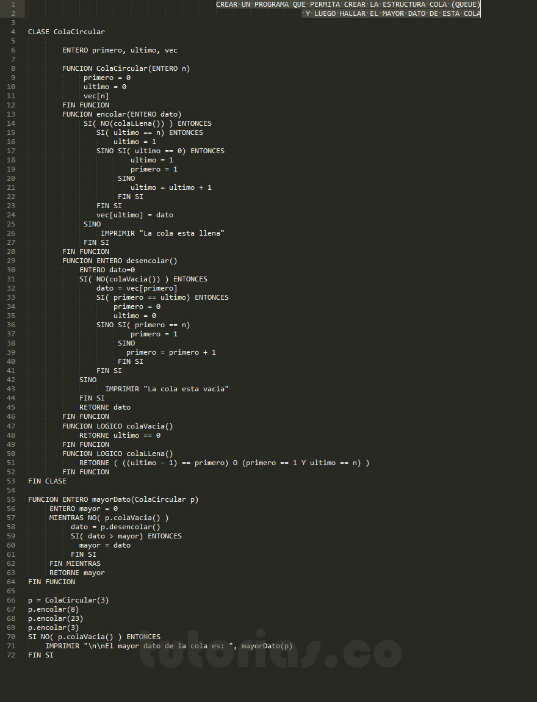Click the 'RETORNE dato' statement

(104, 407)
